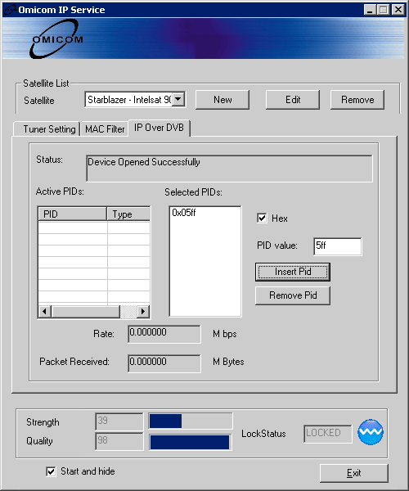Toggle the Start and hide checkbox

coord(51,471)
